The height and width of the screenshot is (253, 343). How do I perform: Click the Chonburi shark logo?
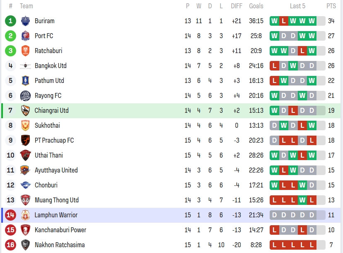pyautogui.click(x=25, y=185)
